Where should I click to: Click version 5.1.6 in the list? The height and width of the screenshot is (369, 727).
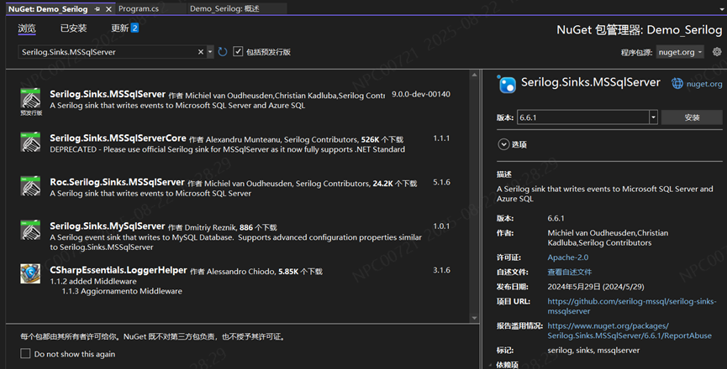tap(441, 182)
